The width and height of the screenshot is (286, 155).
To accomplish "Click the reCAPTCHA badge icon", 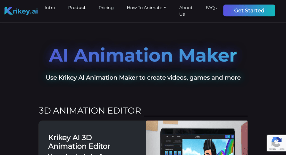I will pyautogui.click(x=276, y=142).
